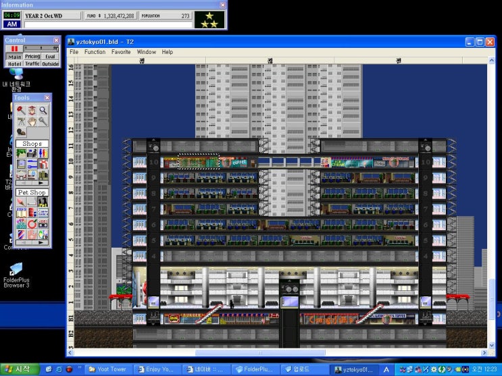
Task: Switch to Traffic view in Control
Action: [x=32, y=63]
